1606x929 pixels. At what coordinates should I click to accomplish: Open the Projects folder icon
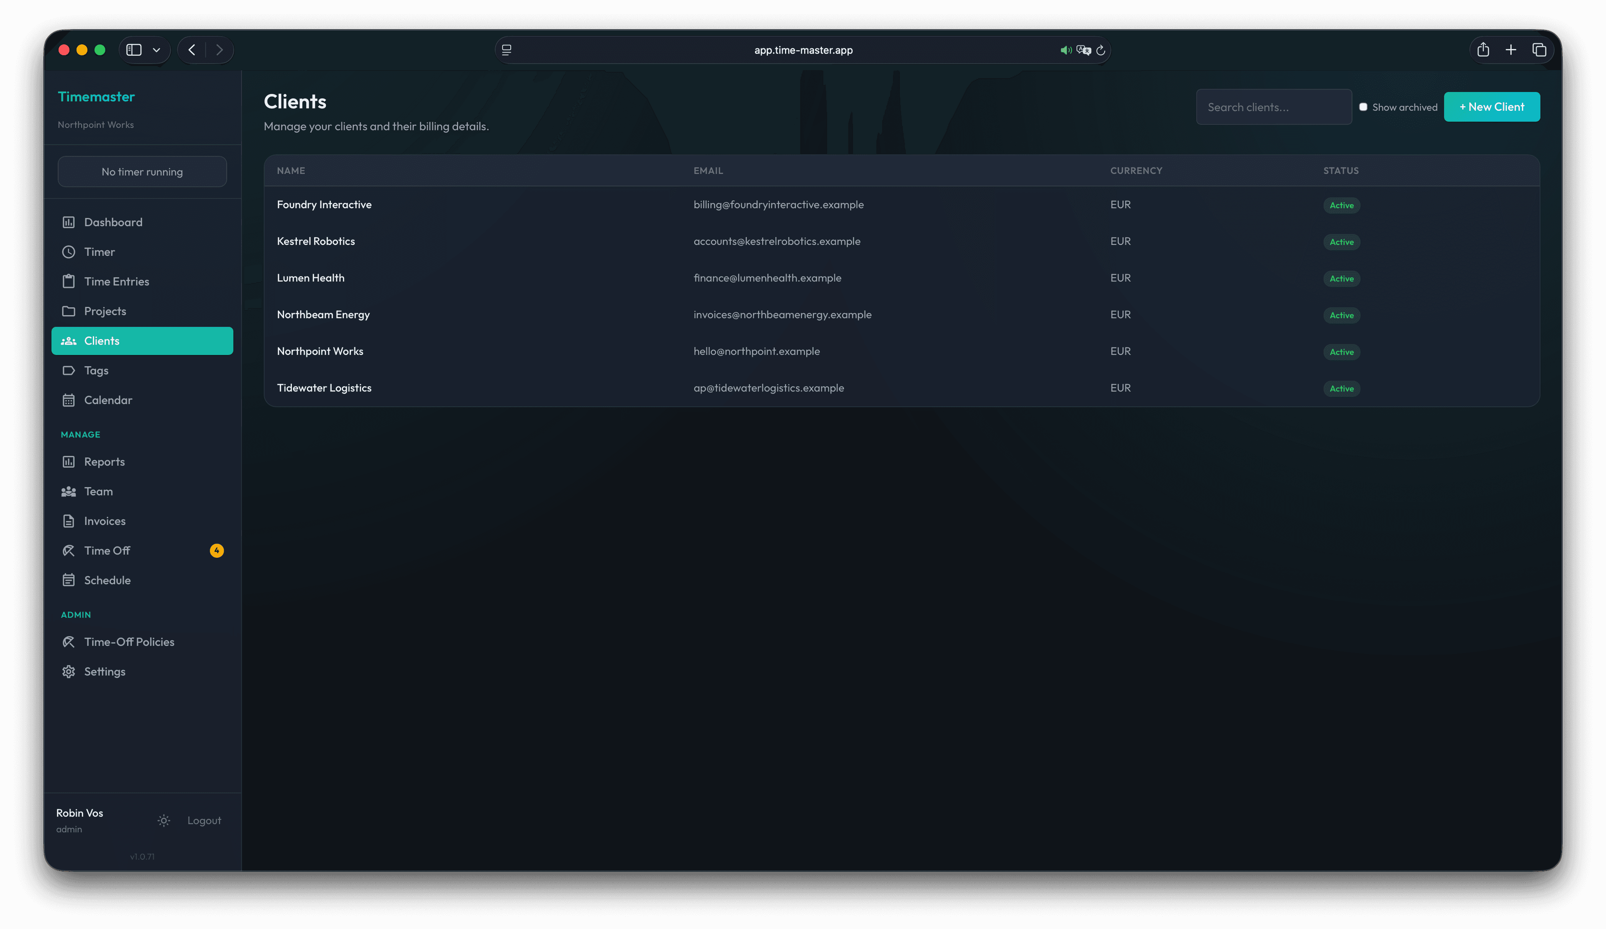coord(68,311)
